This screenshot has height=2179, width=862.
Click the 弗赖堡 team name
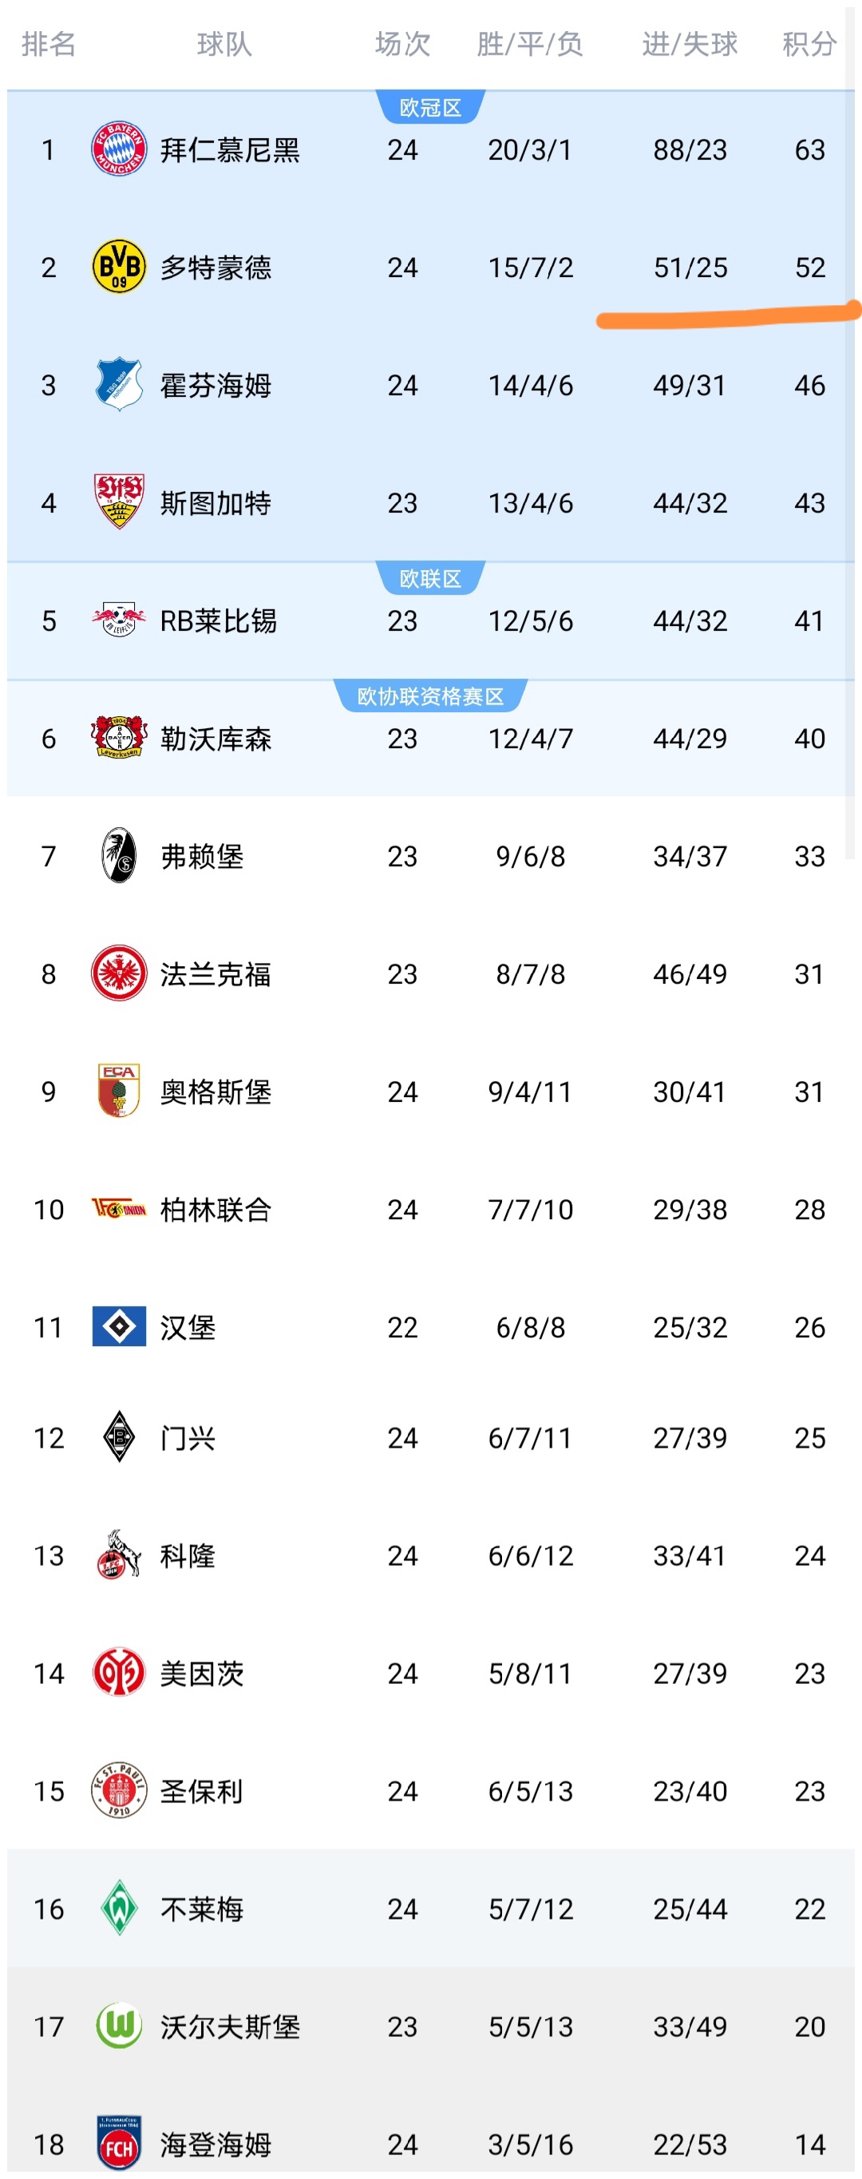coord(202,856)
